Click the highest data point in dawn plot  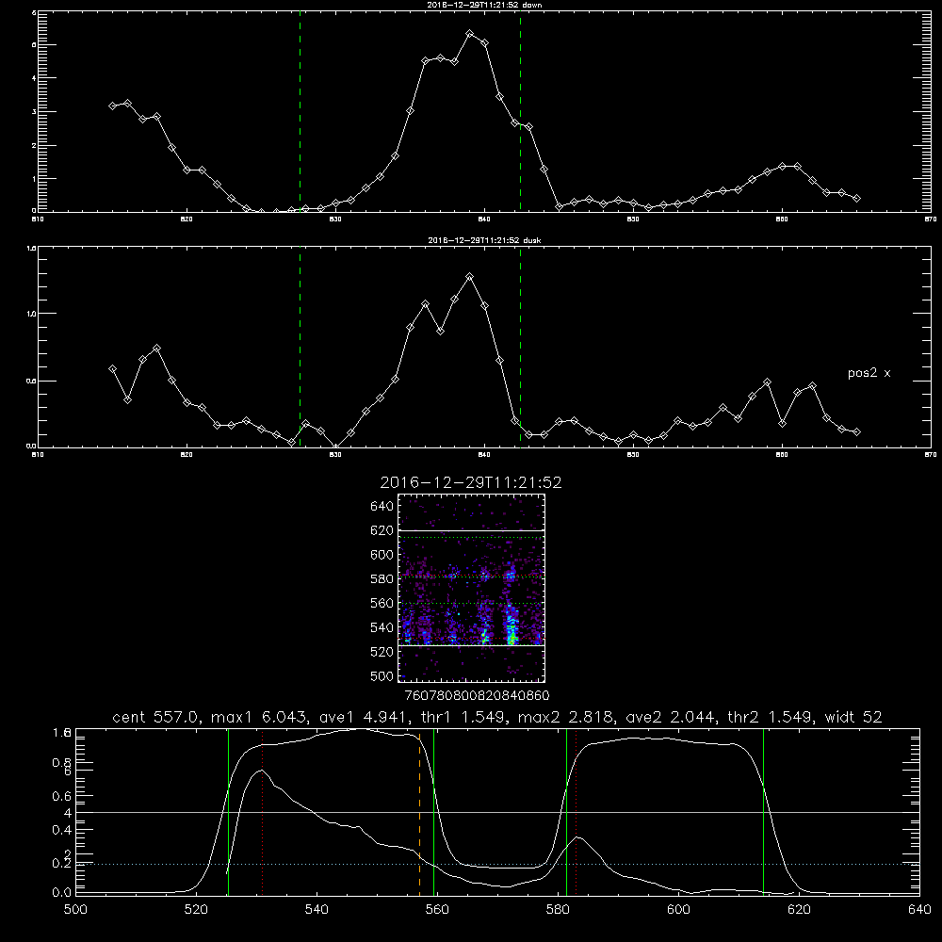470,34
